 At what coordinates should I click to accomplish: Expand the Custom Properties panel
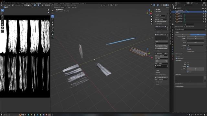[180, 87]
